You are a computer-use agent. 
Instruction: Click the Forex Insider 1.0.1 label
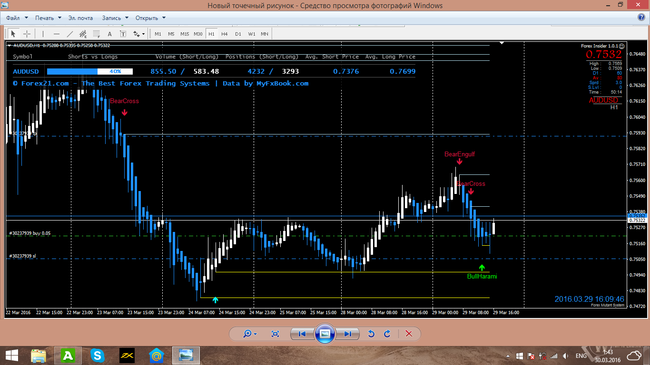[600, 46]
